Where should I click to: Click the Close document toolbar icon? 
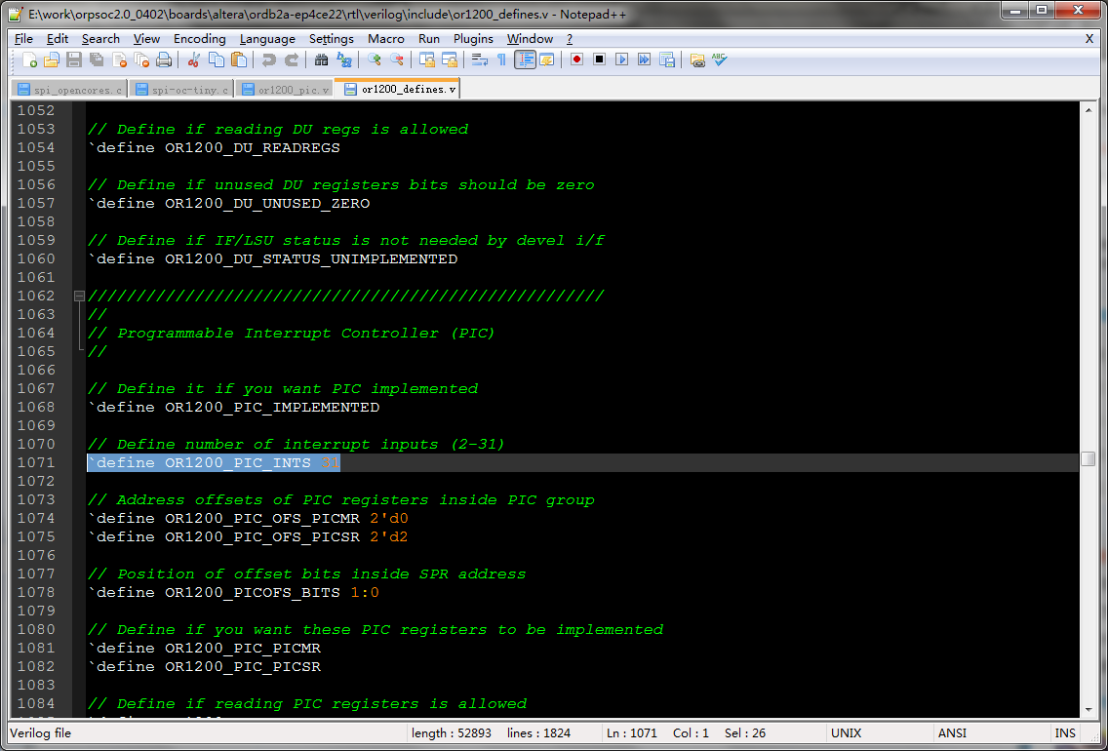(x=119, y=60)
